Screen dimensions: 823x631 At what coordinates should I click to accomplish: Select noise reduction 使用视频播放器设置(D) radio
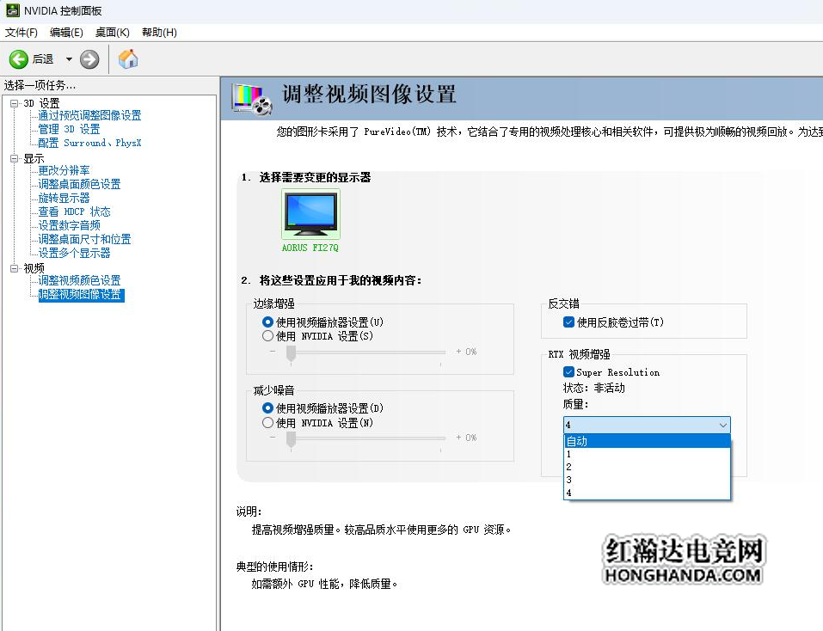point(267,408)
